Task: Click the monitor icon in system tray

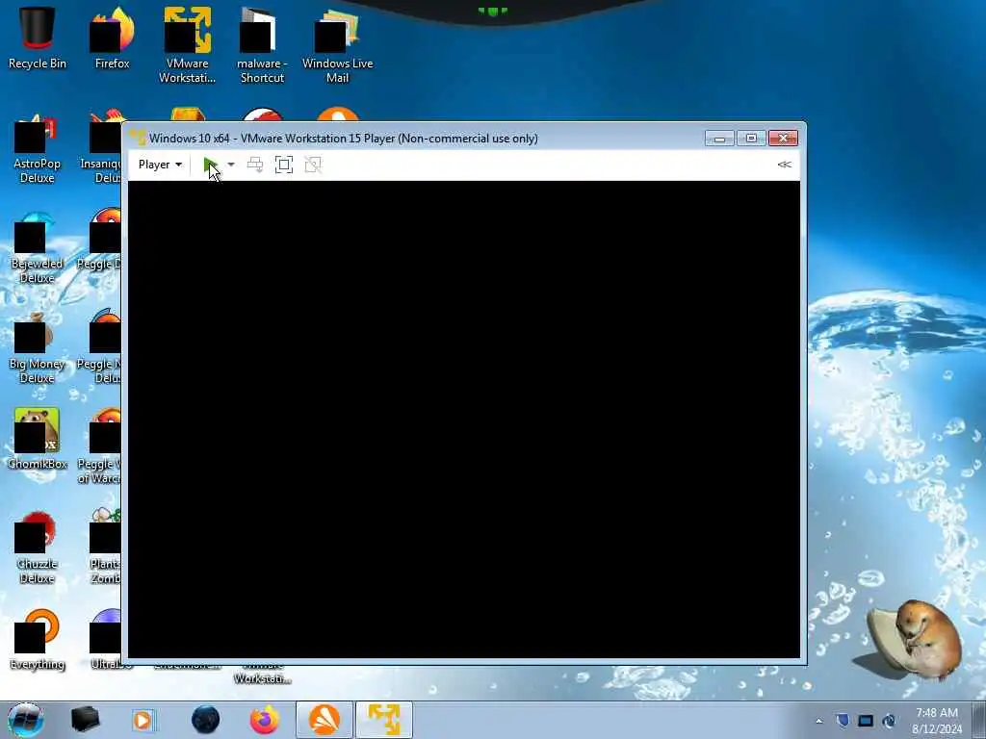Action: click(866, 721)
